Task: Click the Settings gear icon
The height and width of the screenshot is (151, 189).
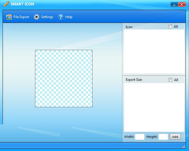Action: tap(36, 17)
